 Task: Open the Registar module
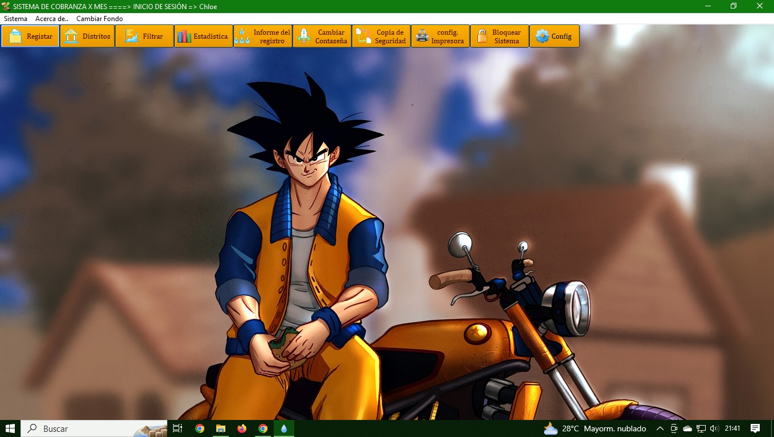pyautogui.click(x=30, y=36)
